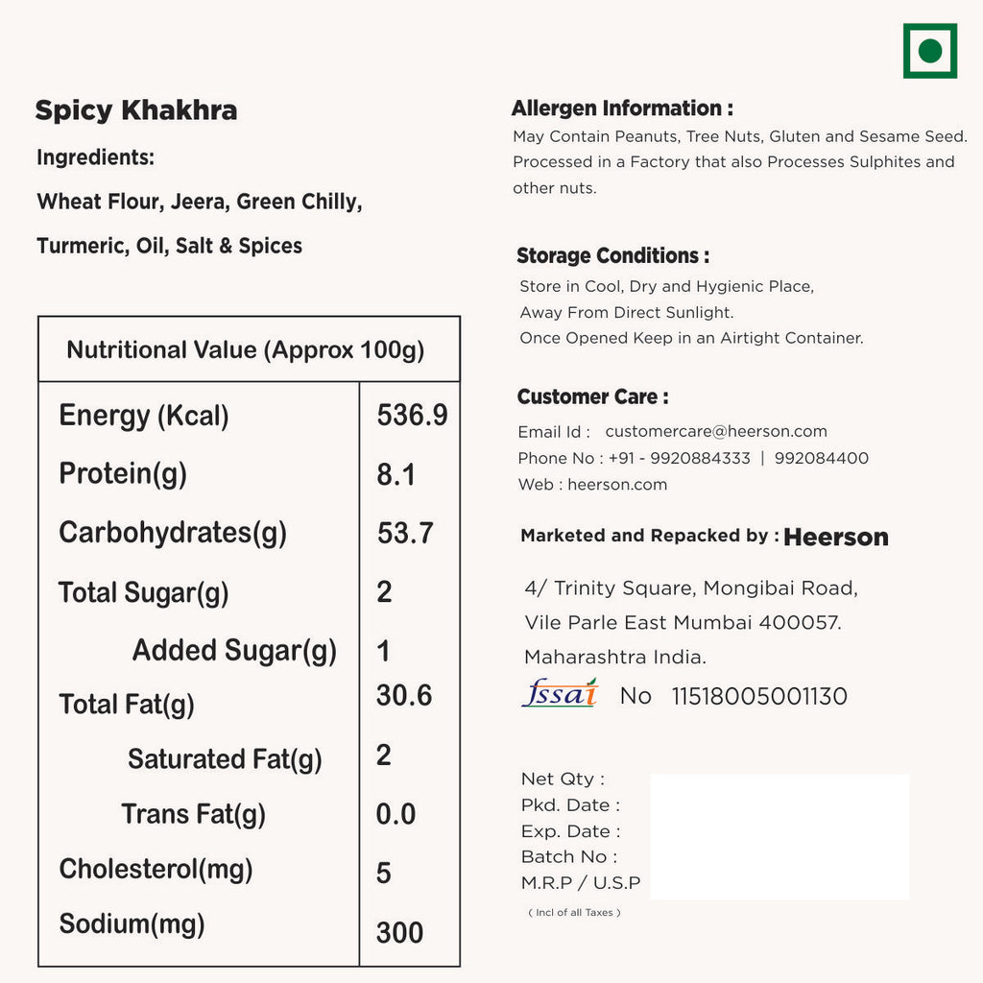This screenshot has height=983, width=983.
Task: Click the Storage Conditions heading
Action: pyautogui.click(x=612, y=255)
